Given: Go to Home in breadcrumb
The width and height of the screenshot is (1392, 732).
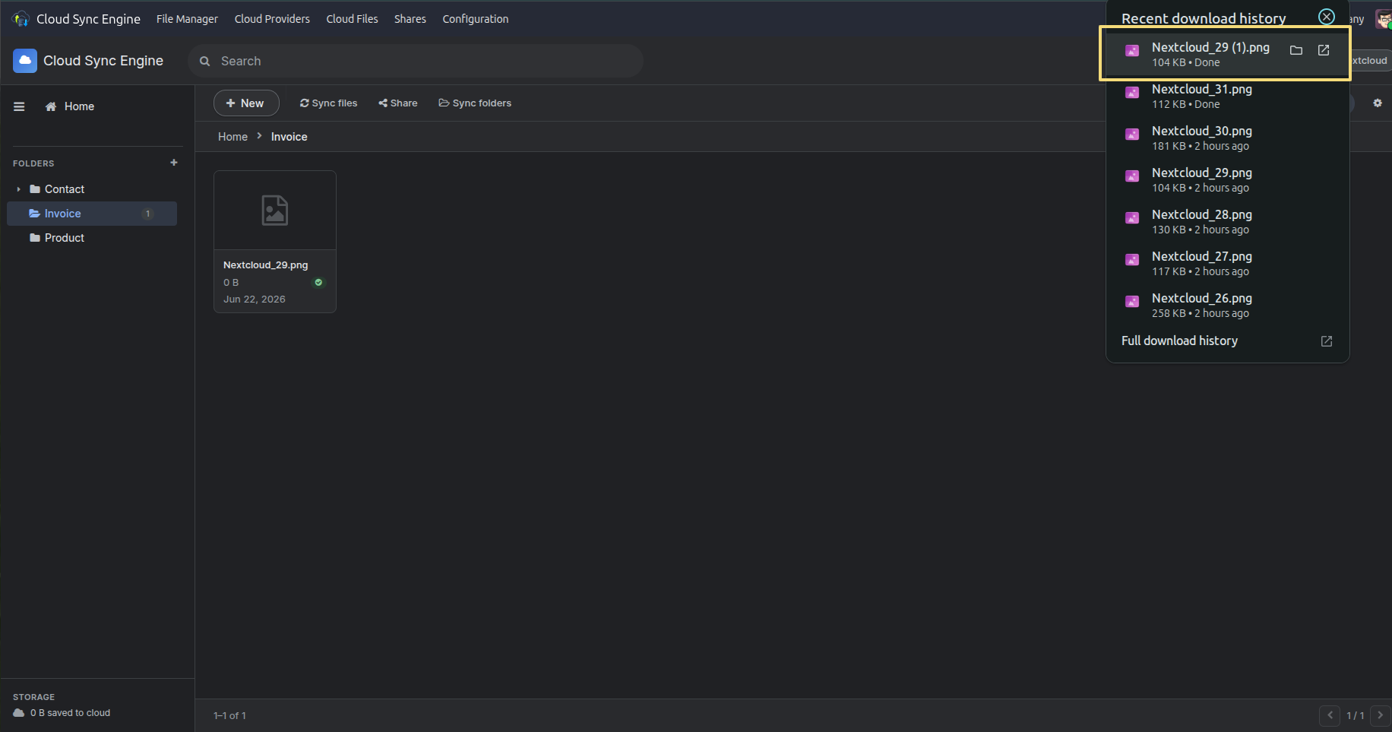Looking at the screenshot, I should click(233, 137).
